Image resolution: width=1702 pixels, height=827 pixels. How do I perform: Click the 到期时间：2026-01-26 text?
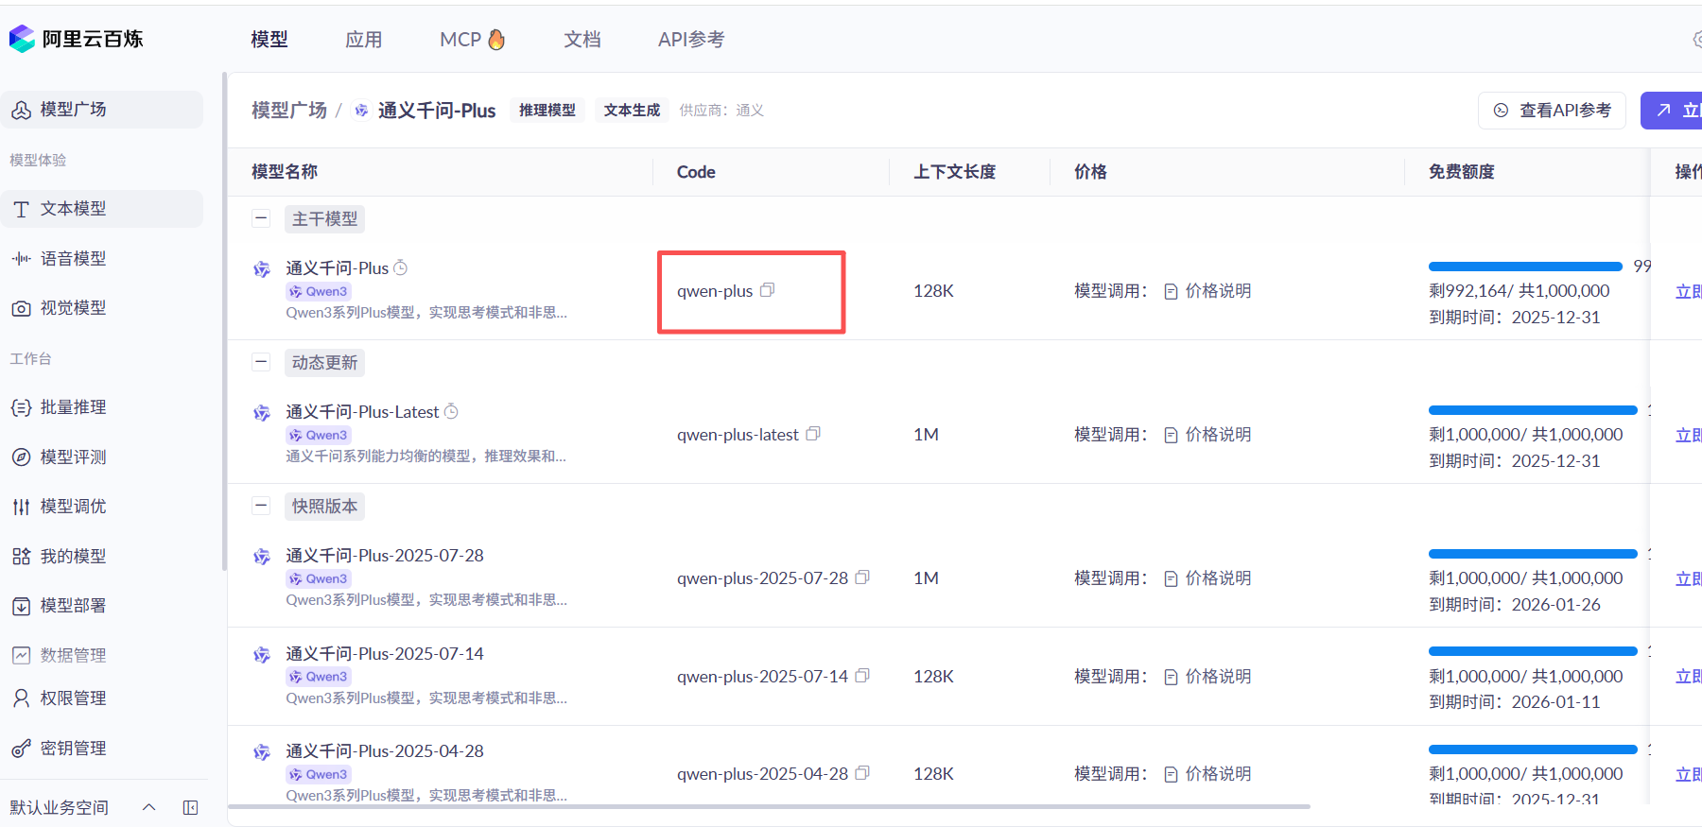click(x=1515, y=605)
